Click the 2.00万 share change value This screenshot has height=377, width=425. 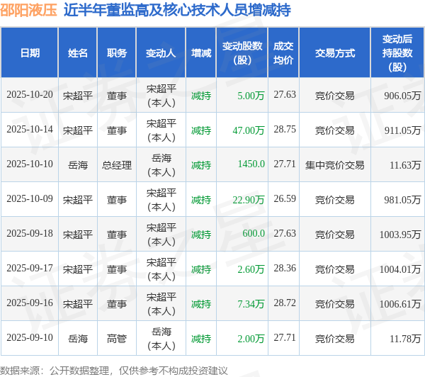pos(251,339)
